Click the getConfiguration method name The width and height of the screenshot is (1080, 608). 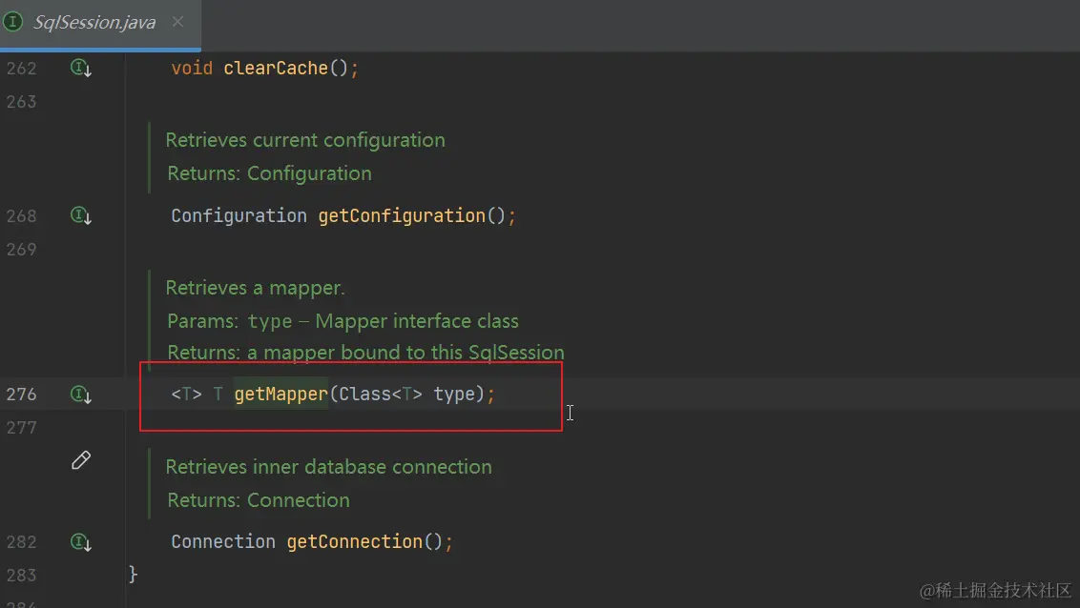(x=402, y=216)
